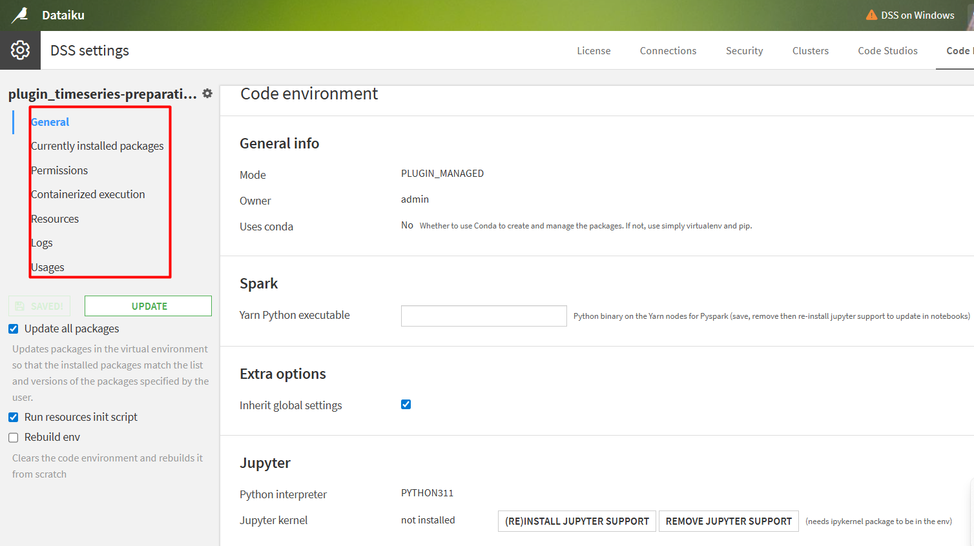The image size is (974, 546).
Task: Click the gear next to plugin_timeseries-preparation name
Action: point(207,94)
